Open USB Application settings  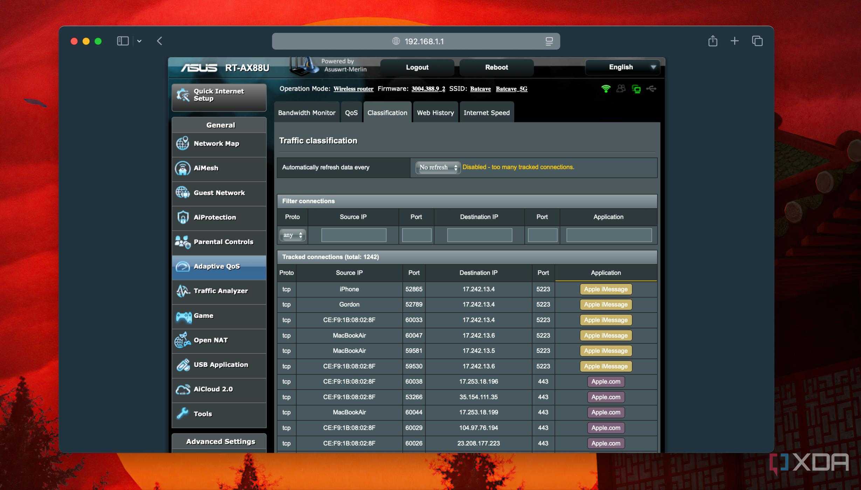219,365
